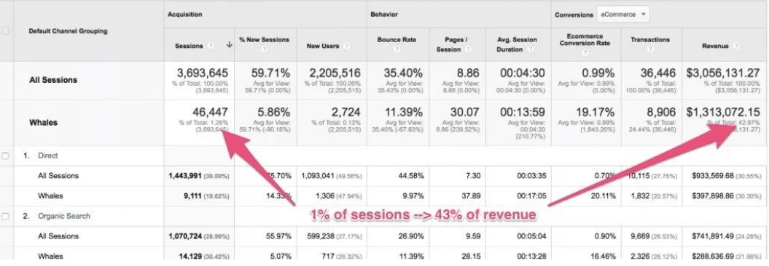Click the help icon under Bounce Rate
The height and width of the screenshot is (266, 769).
pyautogui.click(x=397, y=49)
